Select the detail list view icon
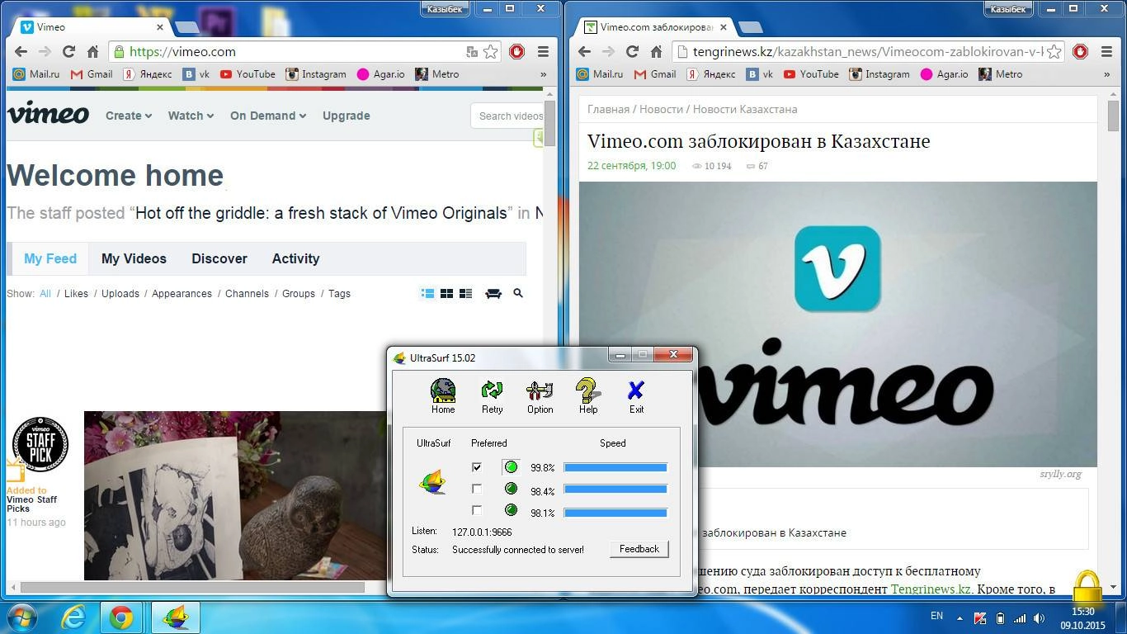 coord(427,293)
